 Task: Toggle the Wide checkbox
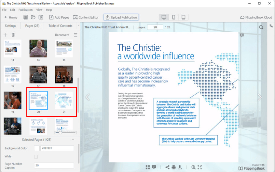click(36, 157)
